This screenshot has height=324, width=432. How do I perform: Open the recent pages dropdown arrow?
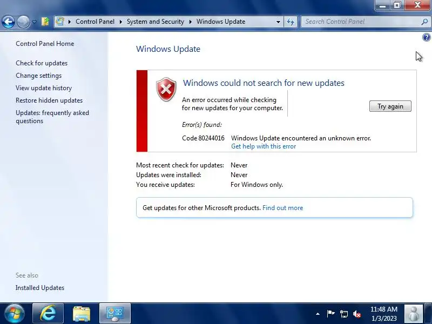(x=34, y=22)
